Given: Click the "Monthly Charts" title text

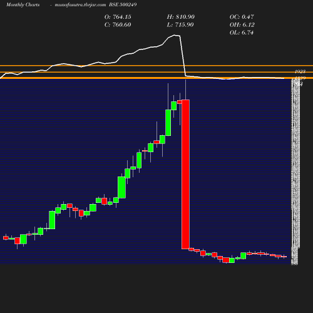Looking at the screenshot, I should (23, 5).
